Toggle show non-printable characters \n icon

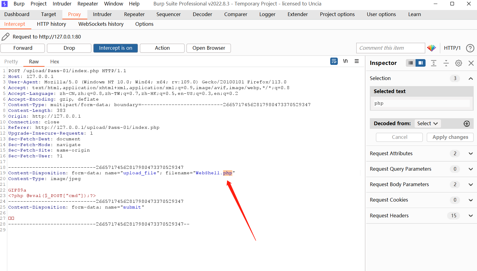pyautogui.click(x=345, y=61)
